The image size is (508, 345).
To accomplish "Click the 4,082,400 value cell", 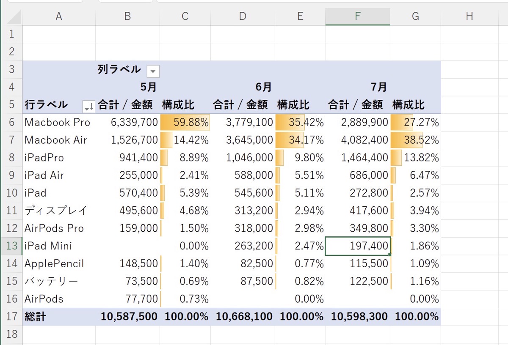I will (x=358, y=140).
